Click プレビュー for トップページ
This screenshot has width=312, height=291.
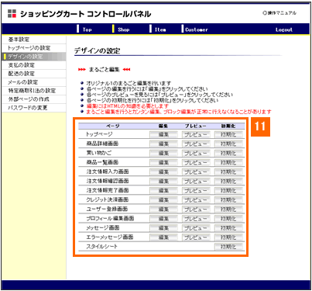tap(196, 134)
